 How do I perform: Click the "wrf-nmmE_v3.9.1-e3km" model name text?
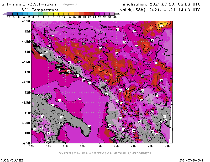(29, 4)
